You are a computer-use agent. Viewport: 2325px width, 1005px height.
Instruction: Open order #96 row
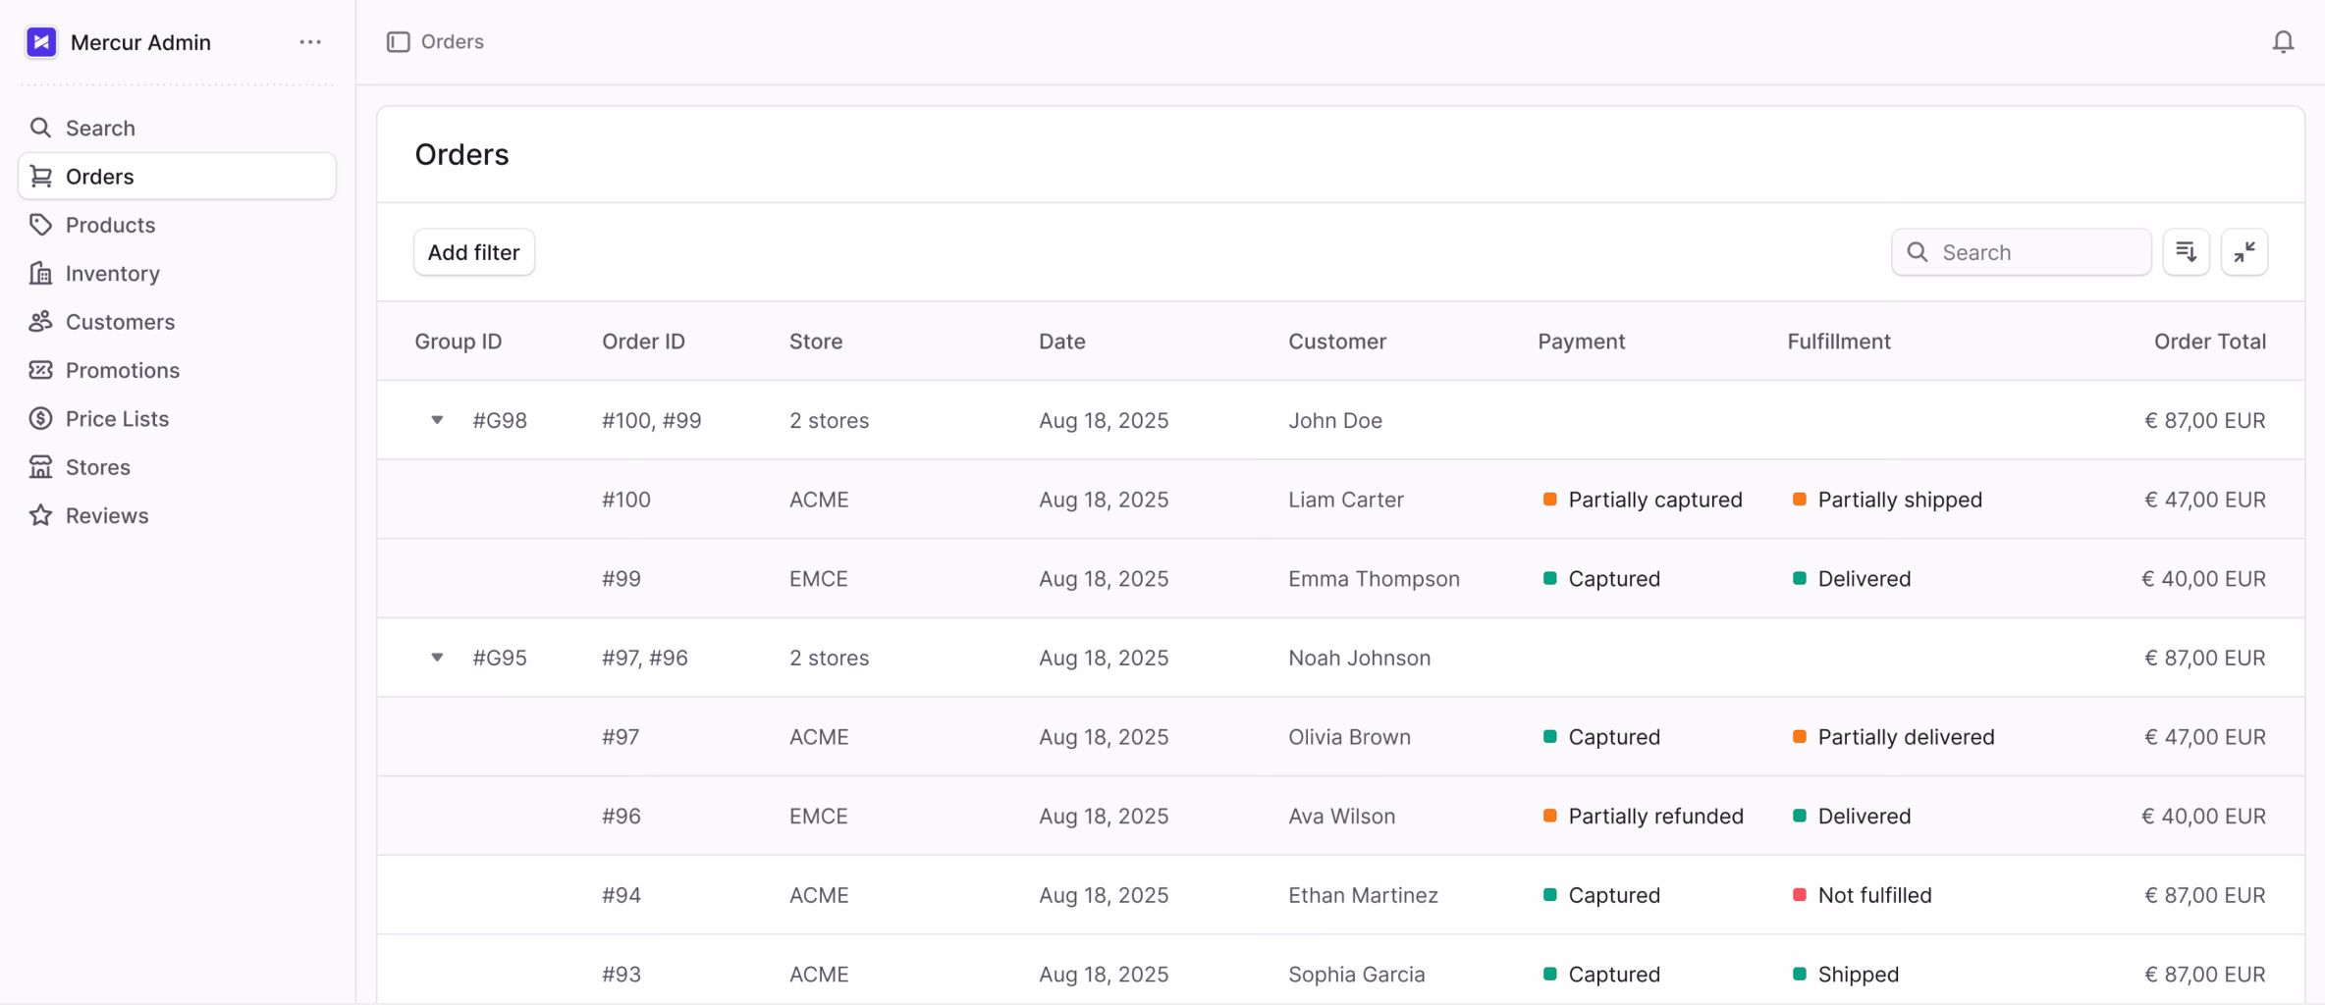pos(1340,817)
